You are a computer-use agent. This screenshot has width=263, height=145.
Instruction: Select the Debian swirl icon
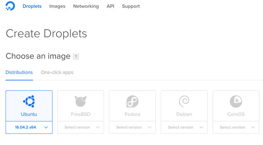184,102
